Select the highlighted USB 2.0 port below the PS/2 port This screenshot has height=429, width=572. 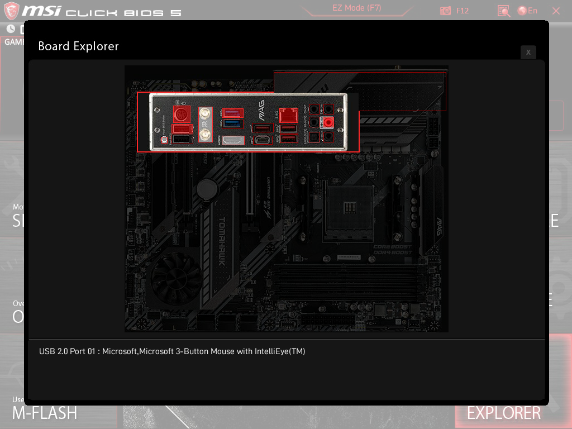[182, 128]
